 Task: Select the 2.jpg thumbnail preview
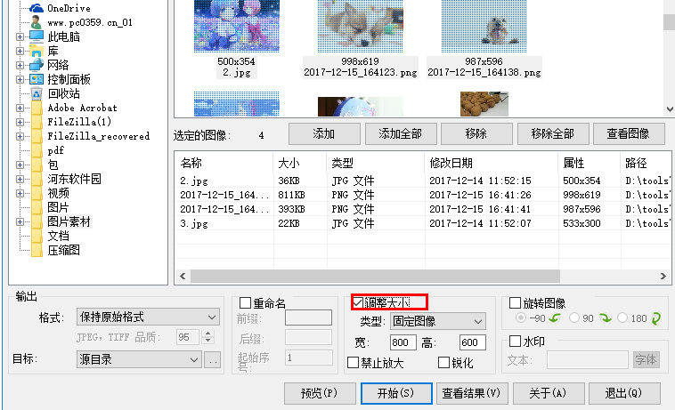click(x=236, y=26)
